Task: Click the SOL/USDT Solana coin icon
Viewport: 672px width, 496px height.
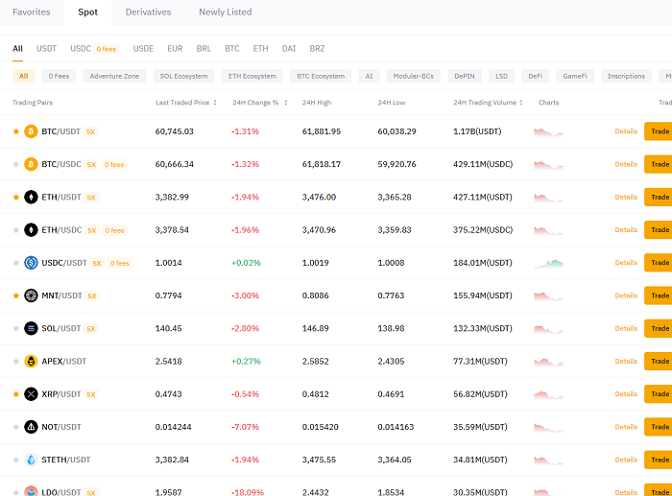Action: (31, 328)
